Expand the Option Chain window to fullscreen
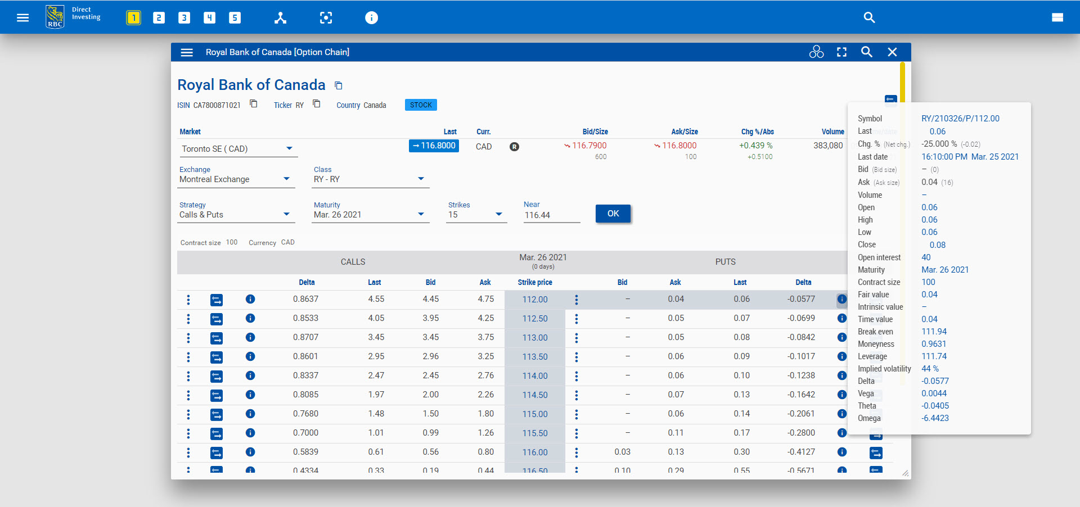 pyautogui.click(x=841, y=52)
